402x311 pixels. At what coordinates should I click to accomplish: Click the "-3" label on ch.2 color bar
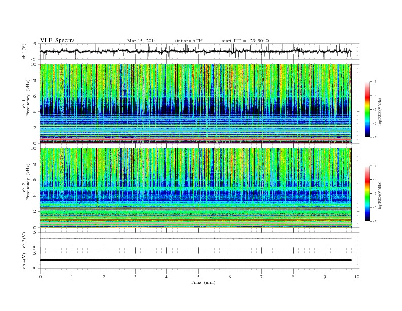tap(375, 166)
